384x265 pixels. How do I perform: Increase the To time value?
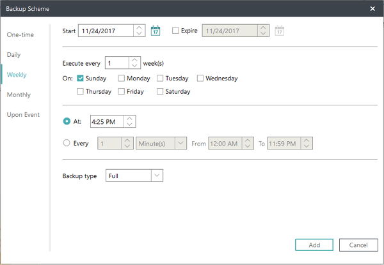tap(307, 140)
